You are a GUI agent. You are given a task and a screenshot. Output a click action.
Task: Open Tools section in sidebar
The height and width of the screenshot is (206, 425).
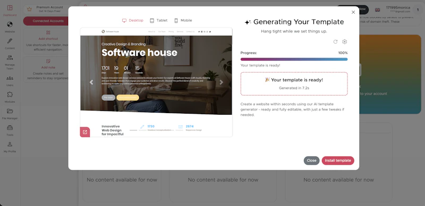pos(10,131)
